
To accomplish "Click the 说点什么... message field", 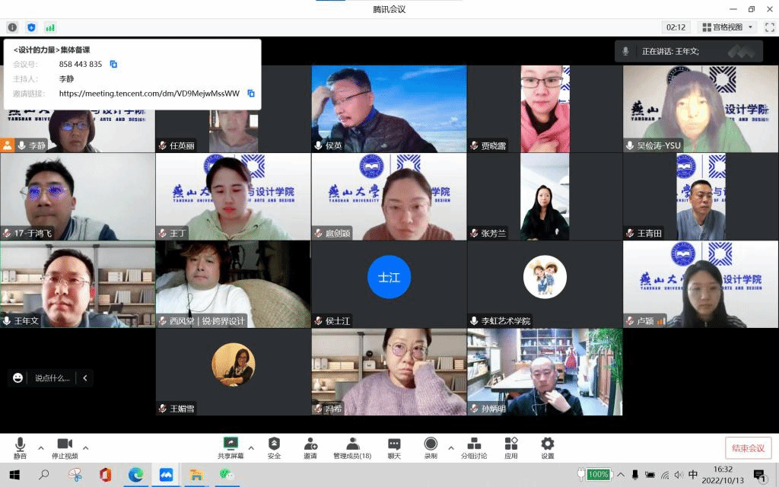I will pos(52,378).
